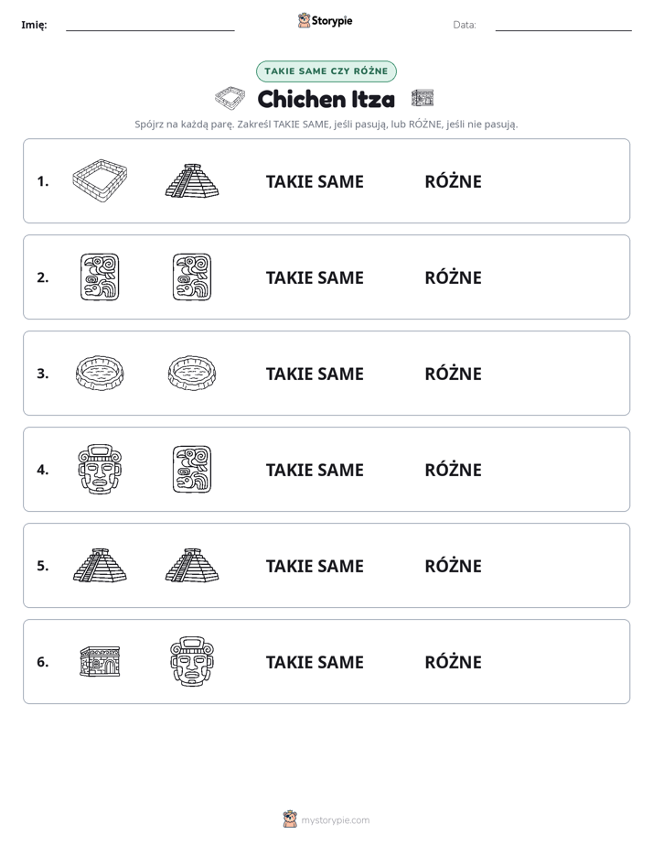Click the pyramid icon in row 1
This screenshot has height=846, width=653.
click(192, 180)
